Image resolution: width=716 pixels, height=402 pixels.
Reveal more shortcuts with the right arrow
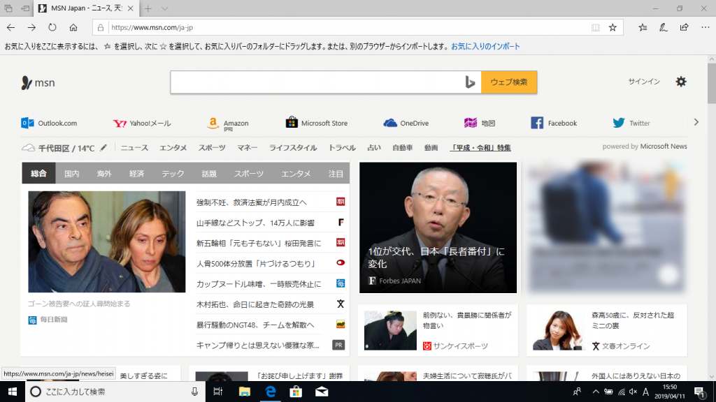(695, 122)
